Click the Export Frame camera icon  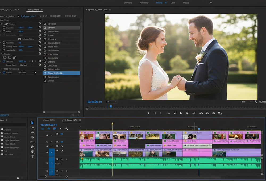point(213,113)
